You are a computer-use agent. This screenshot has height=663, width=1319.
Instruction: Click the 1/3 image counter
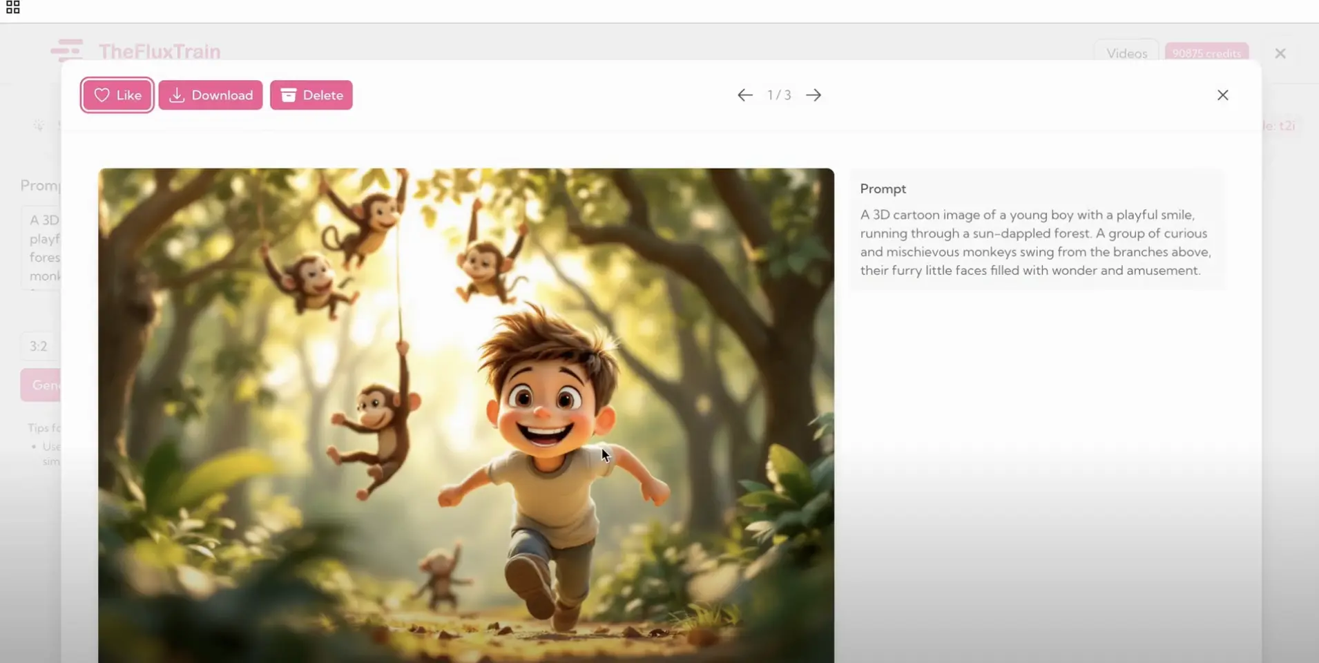point(779,95)
